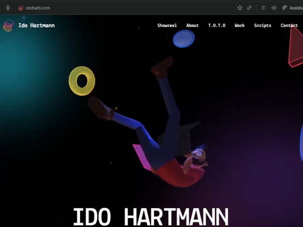This screenshot has height=227, width=303.
Task: Click the Ido Hartmann site name text
Action: 36,25
